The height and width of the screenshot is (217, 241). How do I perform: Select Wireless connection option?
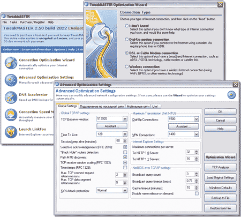point(126,66)
